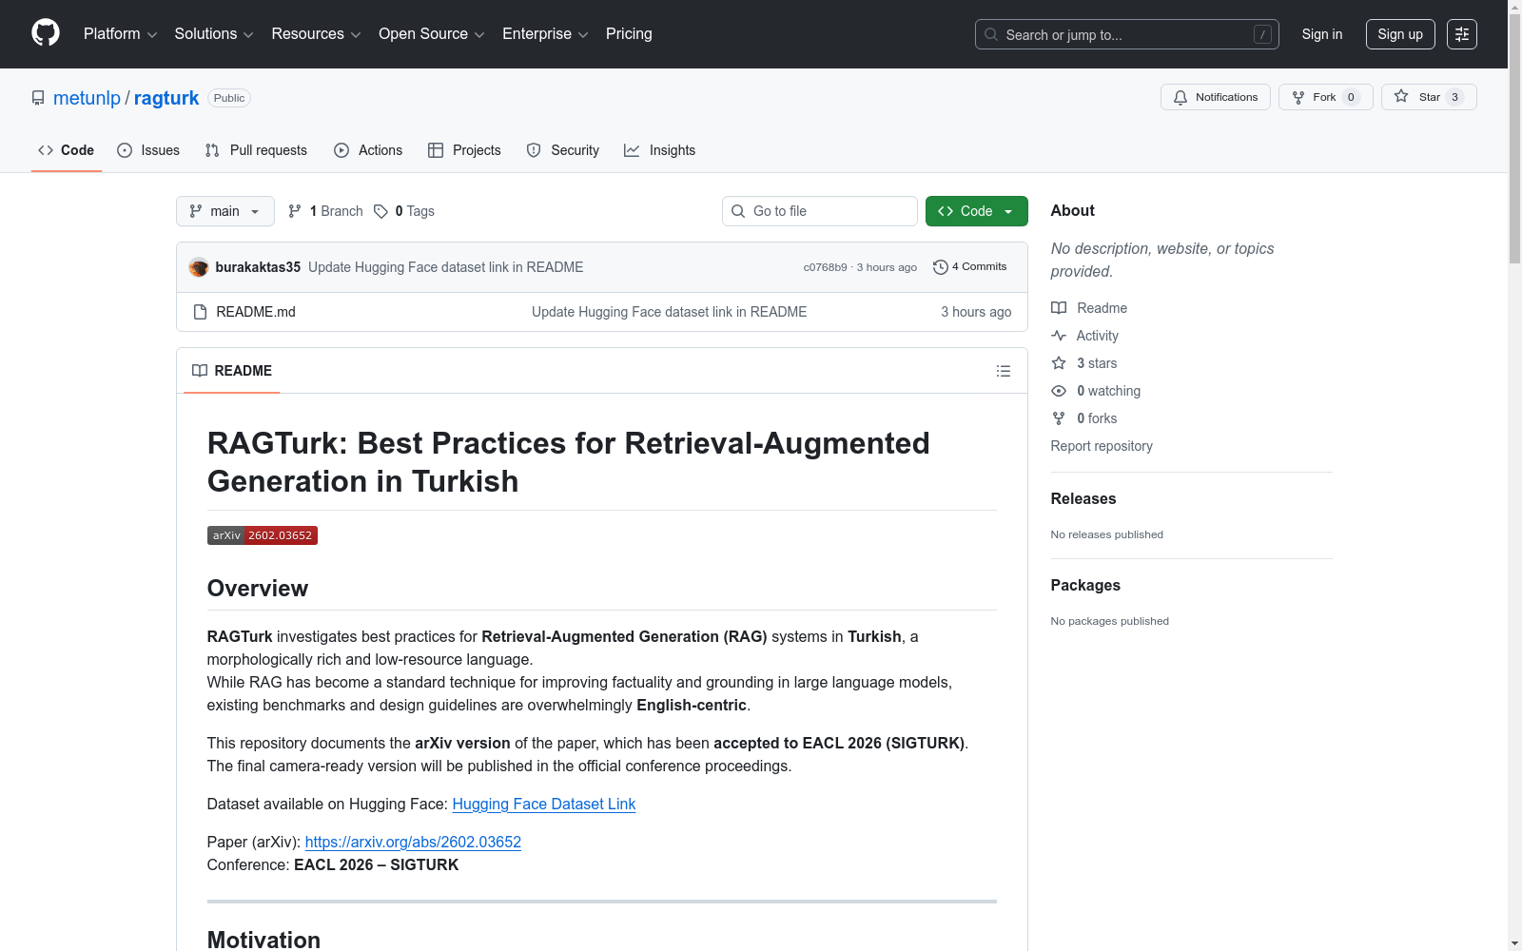Fork the ragturk repository
The width and height of the screenshot is (1522, 951).
point(1326,97)
